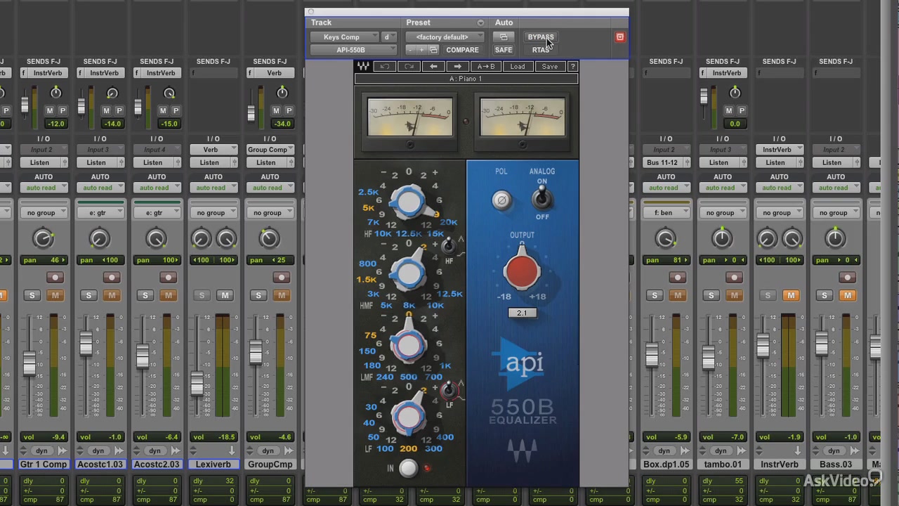Open the InstrVerb send selector on Gtr 1 Comp

[x=48, y=73]
